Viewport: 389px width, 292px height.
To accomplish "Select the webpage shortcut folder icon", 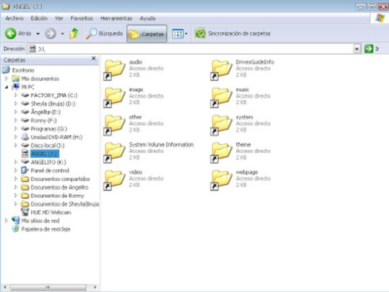I will (x=221, y=180).
